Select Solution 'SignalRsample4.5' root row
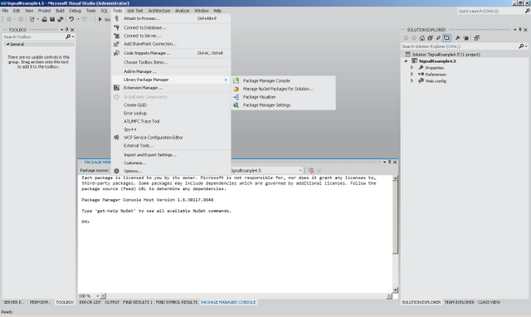Viewport: 531px width, 317px height. [465, 55]
